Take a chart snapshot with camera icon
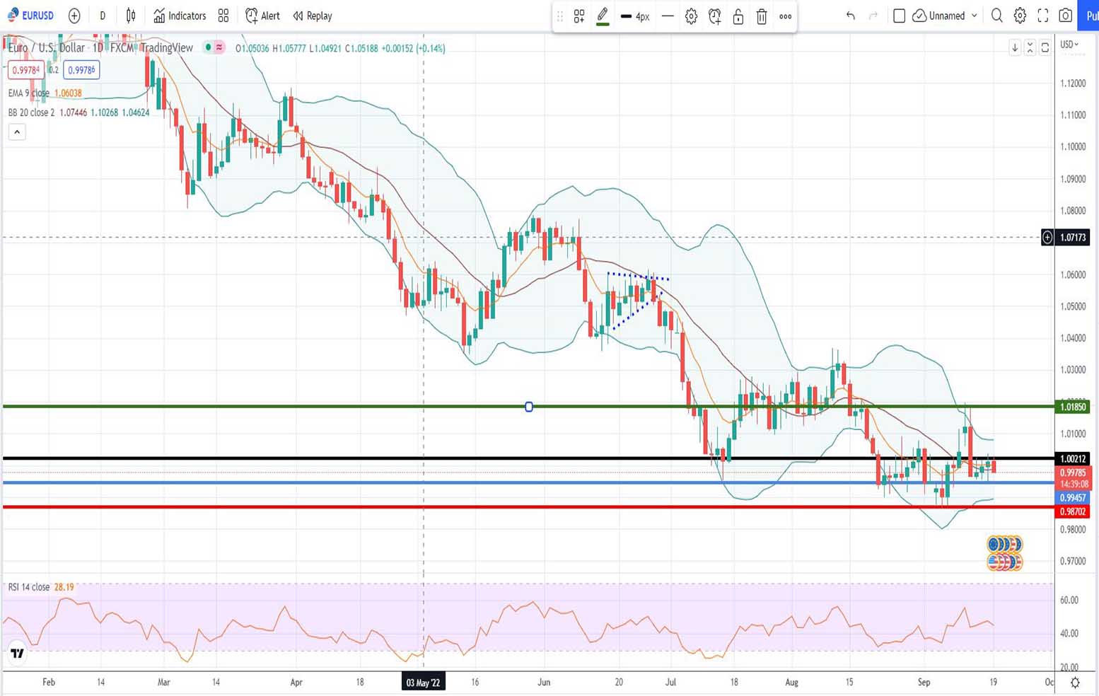Viewport: 1099px width, 696px height. 1065,16
